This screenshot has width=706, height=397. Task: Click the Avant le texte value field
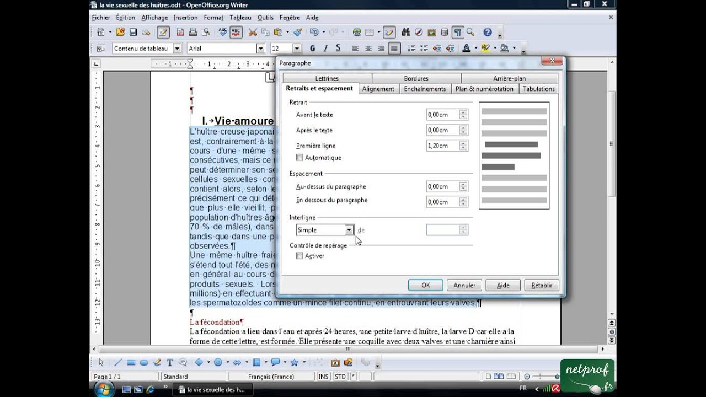443,115
